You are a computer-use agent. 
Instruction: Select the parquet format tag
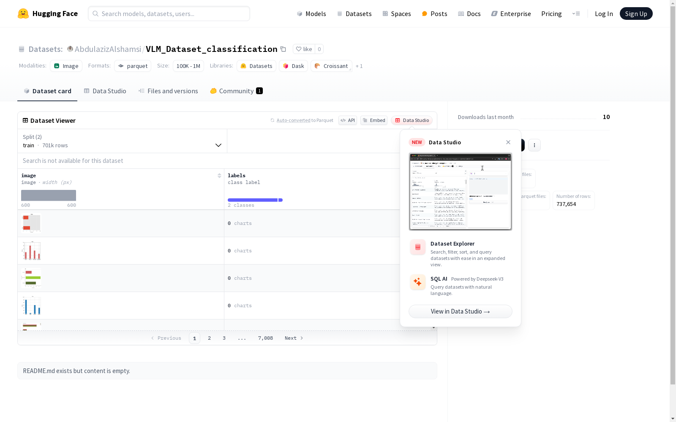click(x=133, y=66)
